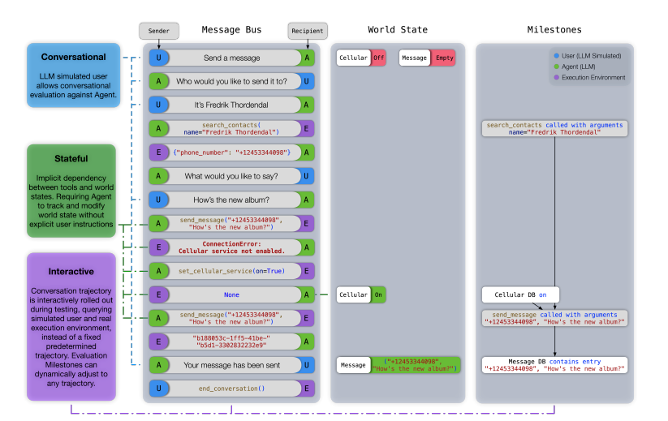
Task: Click the A recipient badge beside 'It's Fredrik Thordendal'
Action: tap(306, 105)
